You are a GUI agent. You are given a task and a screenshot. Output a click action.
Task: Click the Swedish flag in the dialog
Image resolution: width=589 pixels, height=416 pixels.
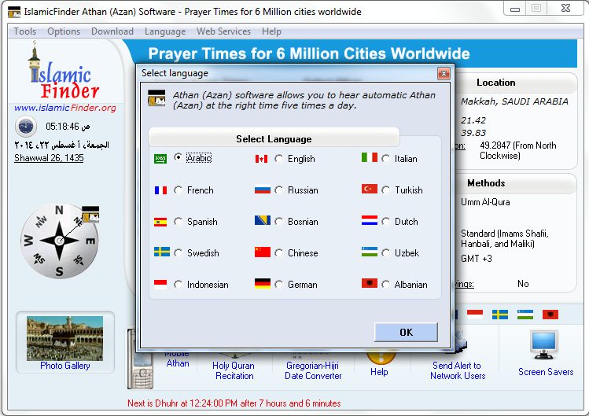click(x=162, y=252)
